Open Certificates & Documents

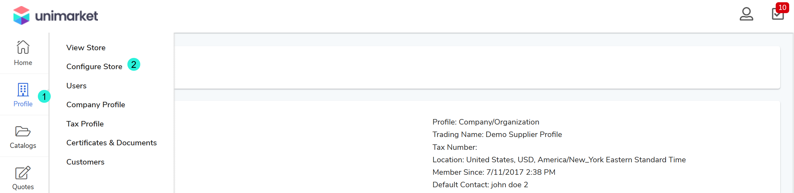coord(111,143)
